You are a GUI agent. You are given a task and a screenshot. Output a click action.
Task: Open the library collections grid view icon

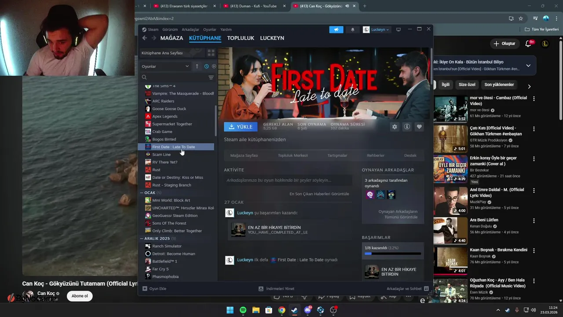pyautogui.click(x=211, y=53)
